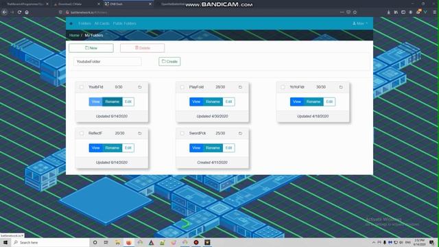Rename the PlayFold folder

[x=213, y=102]
